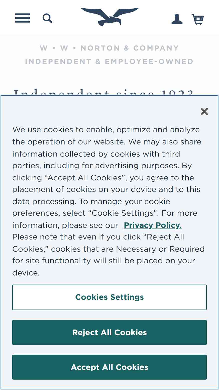Dismiss the cookie notice with the X
The image size is (219, 390).
tap(204, 112)
